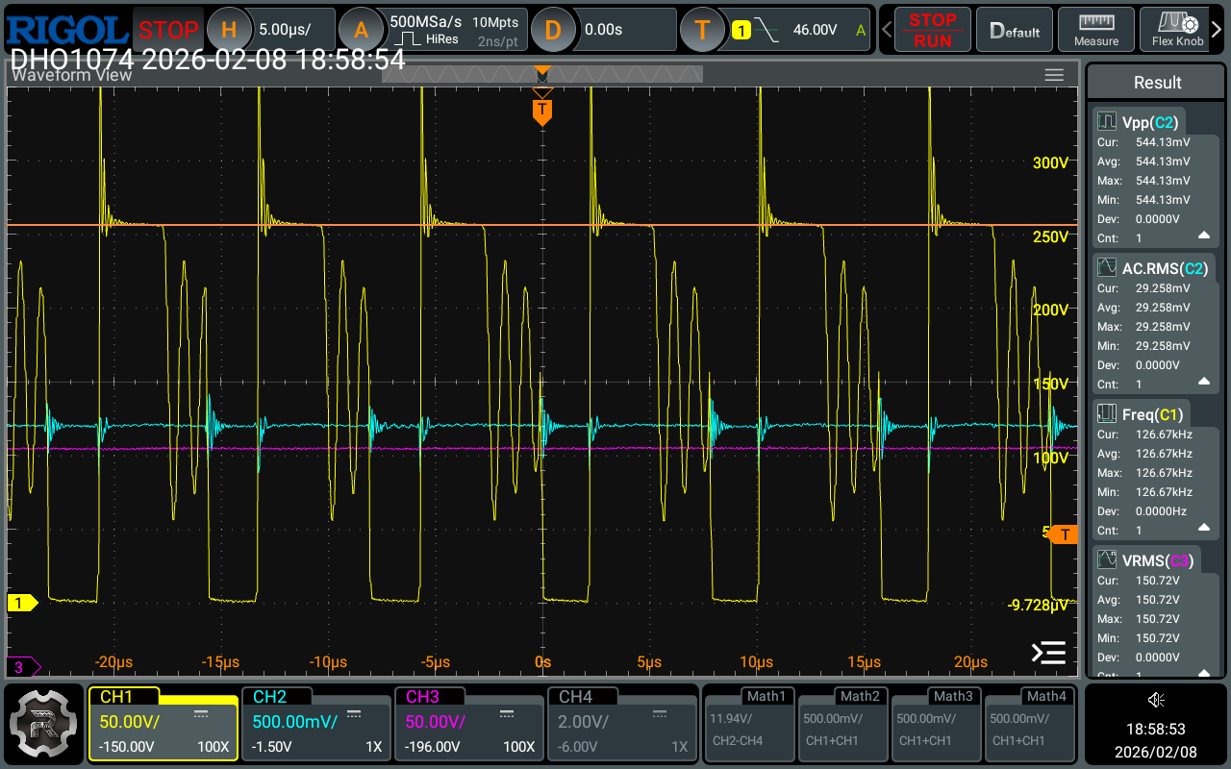The height and width of the screenshot is (769, 1231).
Task: Switch to the Math1 CH2-CH4 panel
Action: 749,724
